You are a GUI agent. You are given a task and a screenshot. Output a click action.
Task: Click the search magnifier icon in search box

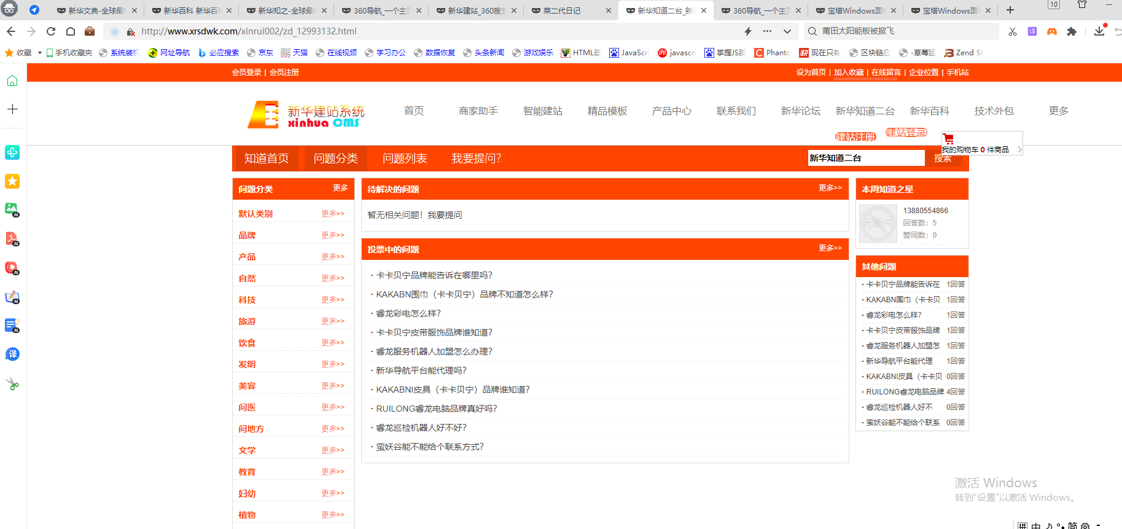click(812, 31)
